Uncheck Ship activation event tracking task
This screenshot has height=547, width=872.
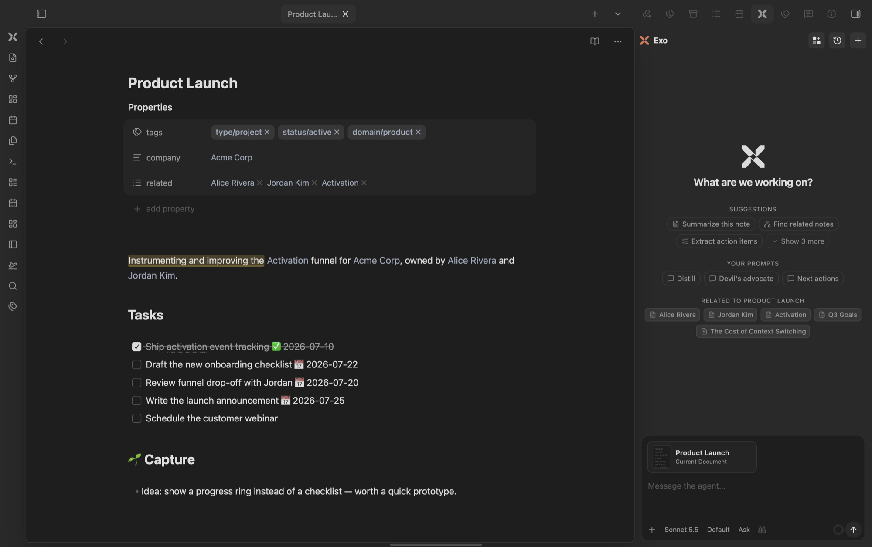[x=136, y=347]
